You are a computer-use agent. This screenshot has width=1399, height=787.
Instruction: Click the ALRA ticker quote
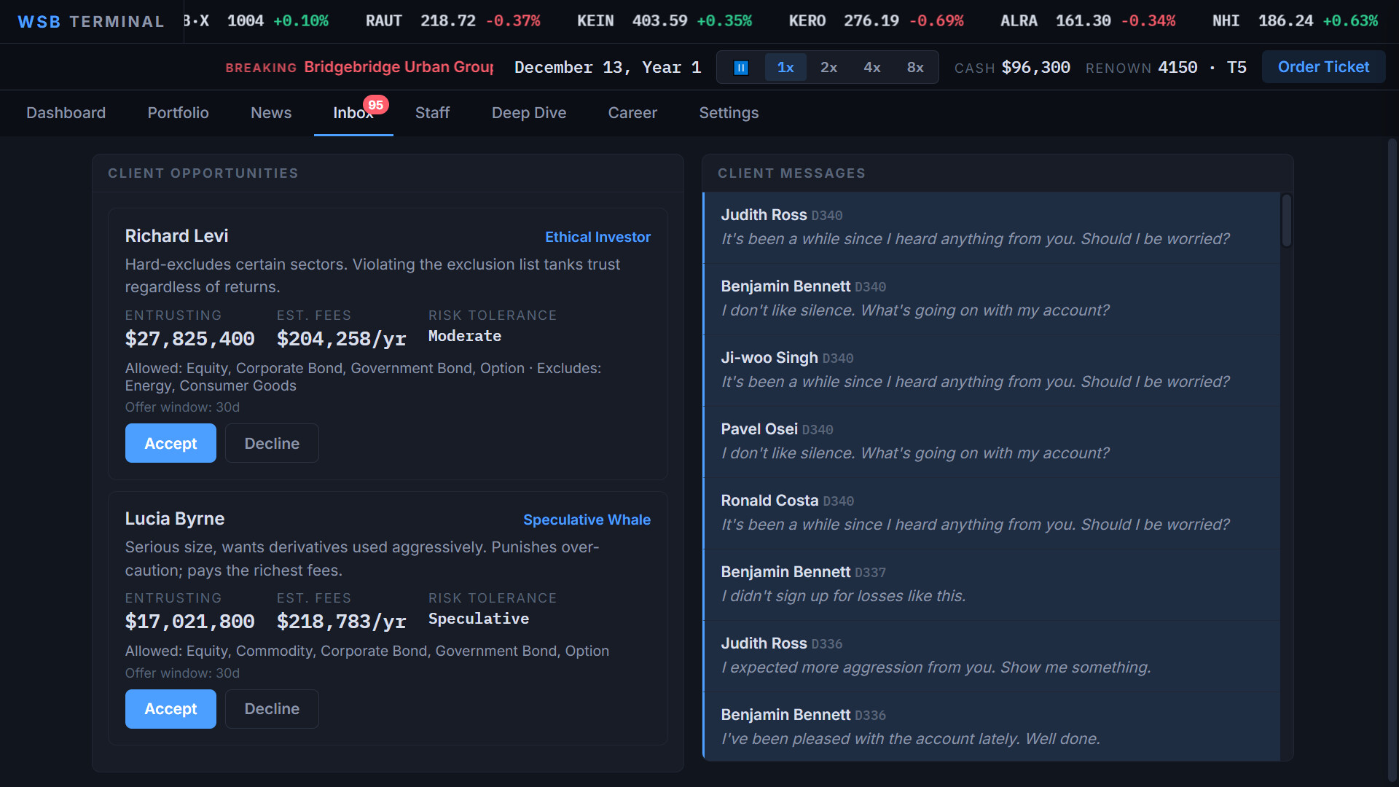coord(1088,21)
